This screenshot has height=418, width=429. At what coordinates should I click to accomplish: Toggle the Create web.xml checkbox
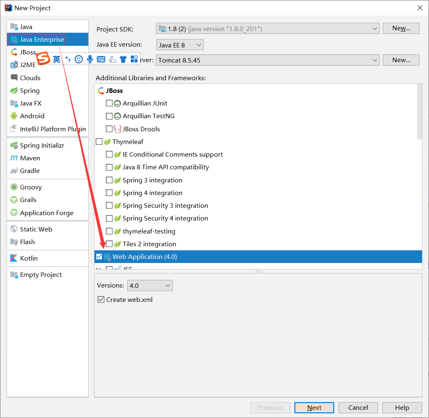pos(101,299)
